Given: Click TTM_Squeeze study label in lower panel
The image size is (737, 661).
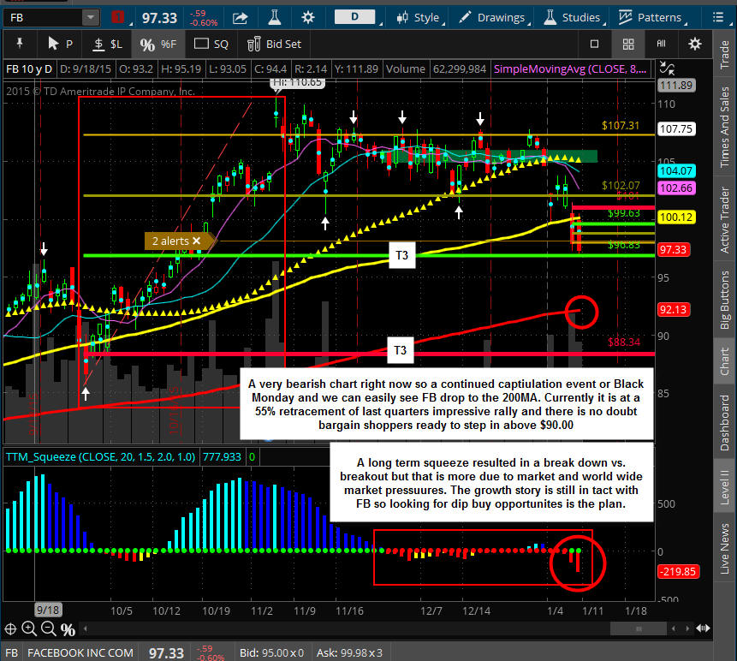Looking at the screenshot, I should click(101, 456).
